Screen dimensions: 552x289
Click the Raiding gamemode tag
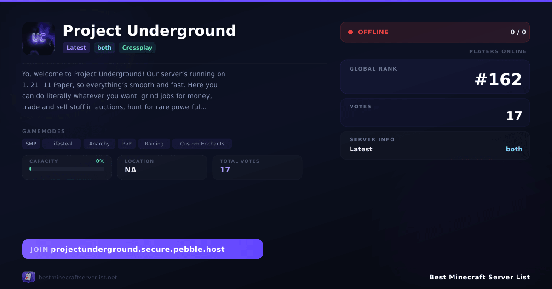click(x=154, y=144)
